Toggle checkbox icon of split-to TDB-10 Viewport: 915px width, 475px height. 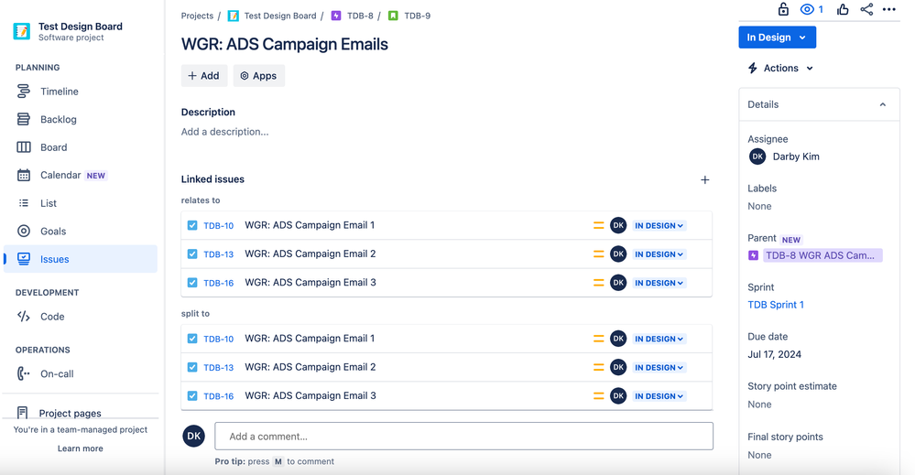192,339
